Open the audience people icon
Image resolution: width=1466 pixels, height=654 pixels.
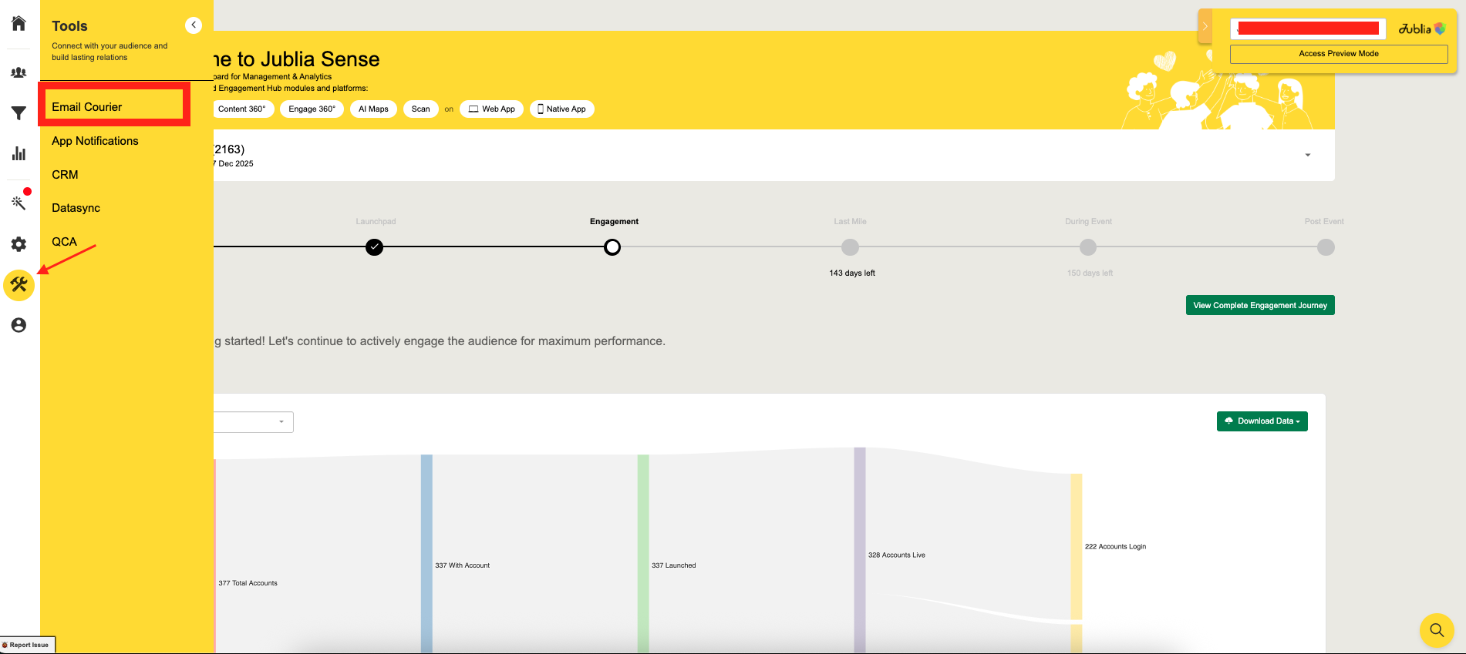(x=19, y=72)
